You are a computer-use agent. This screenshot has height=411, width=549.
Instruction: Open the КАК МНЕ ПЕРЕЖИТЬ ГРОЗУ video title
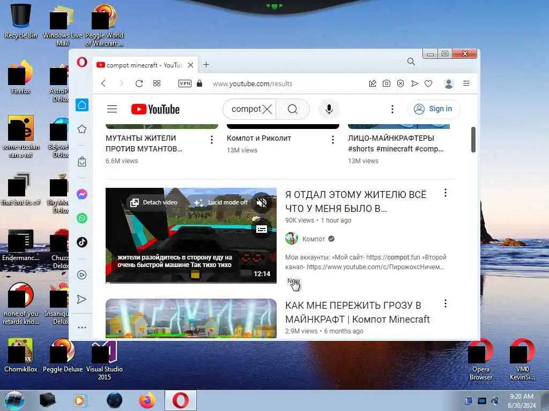tap(357, 313)
